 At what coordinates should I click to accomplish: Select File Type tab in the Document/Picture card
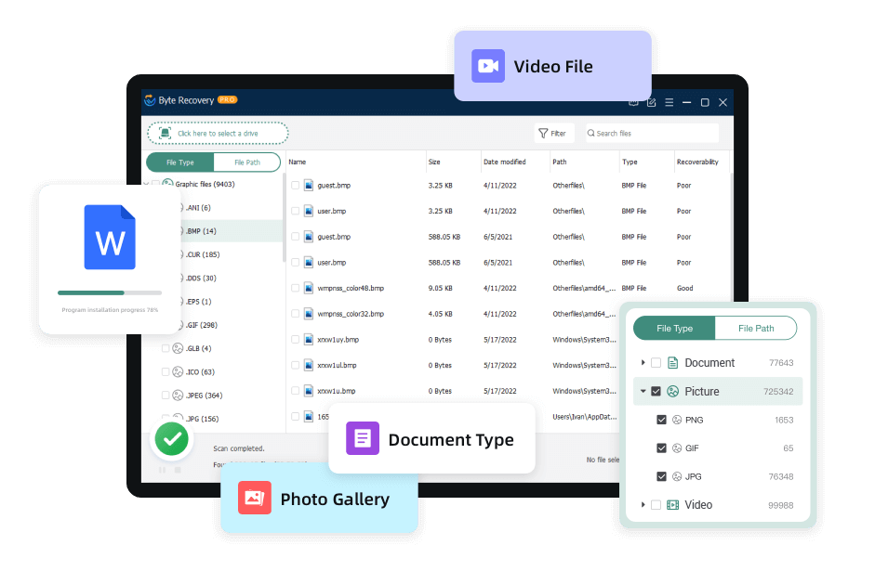674,329
